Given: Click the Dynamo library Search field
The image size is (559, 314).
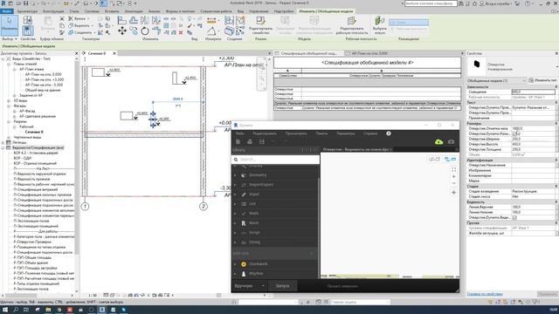Looking at the screenshot, I should coord(275,160).
